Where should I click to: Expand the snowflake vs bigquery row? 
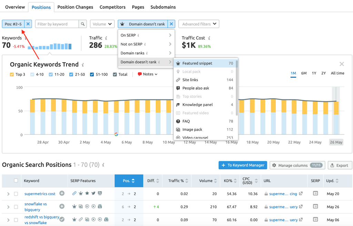8,207
